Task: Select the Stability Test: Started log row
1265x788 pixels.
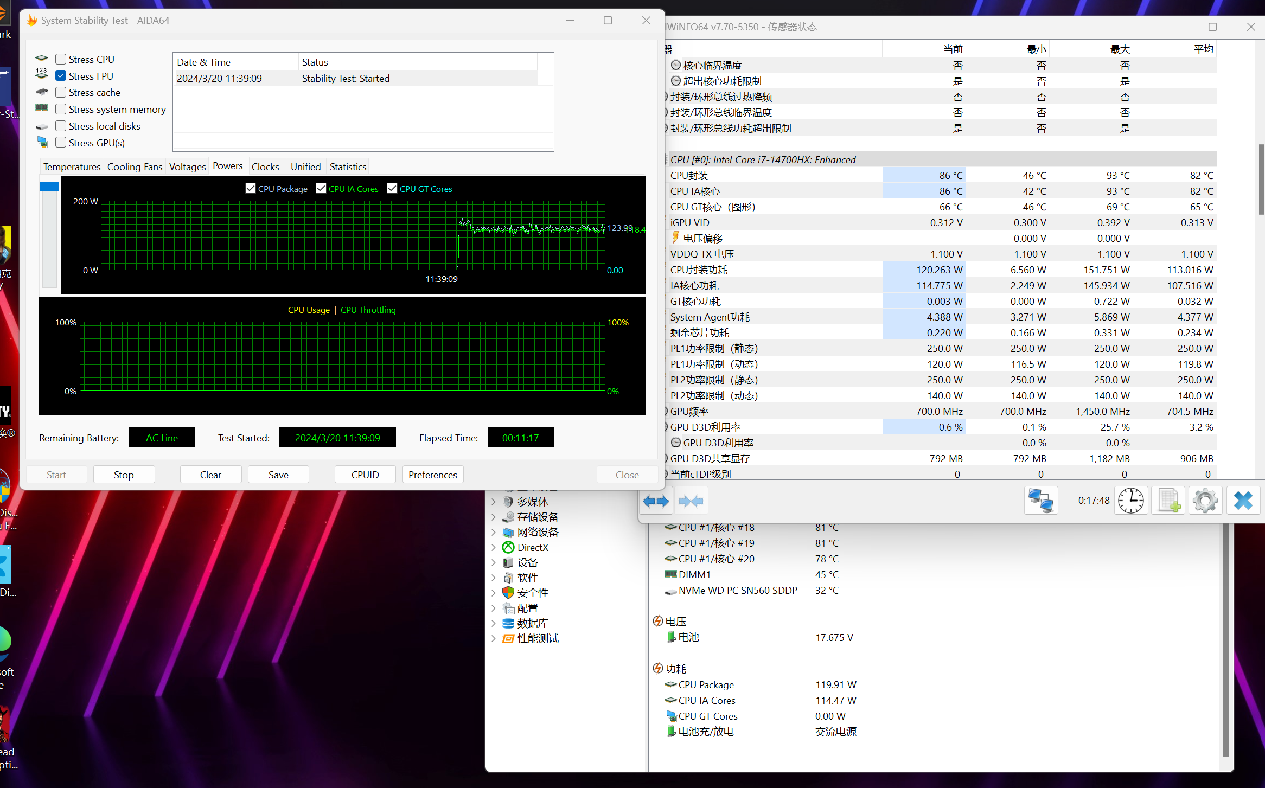Action: pyautogui.click(x=357, y=78)
